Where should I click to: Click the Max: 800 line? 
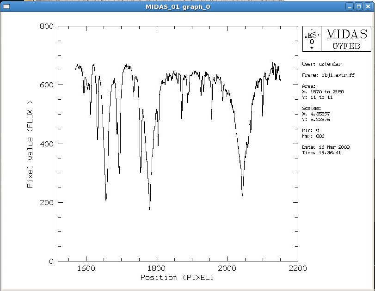(314, 136)
